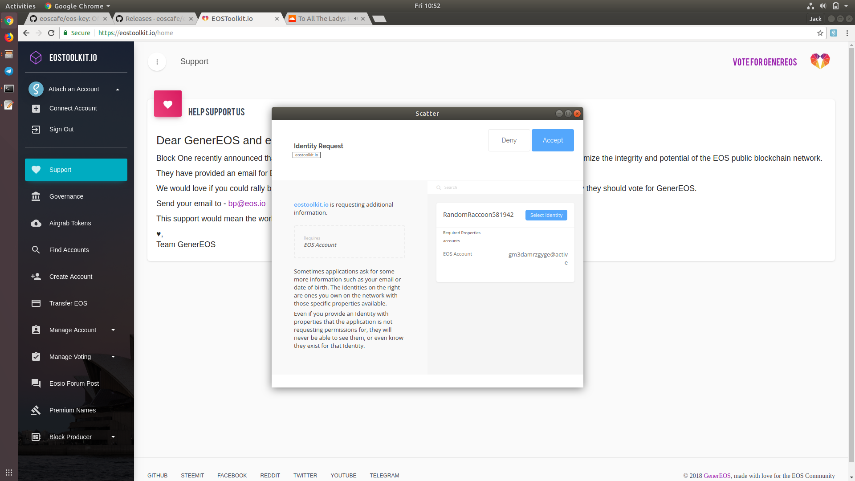The image size is (855, 481).
Task: Click the Transfer EOS card icon
Action: pos(36,303)
